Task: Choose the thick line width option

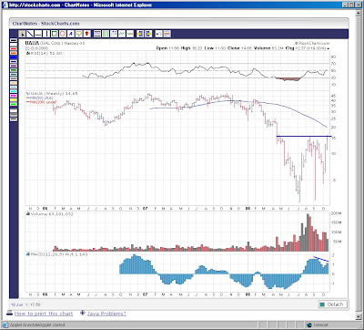Action: coord(14,119)
